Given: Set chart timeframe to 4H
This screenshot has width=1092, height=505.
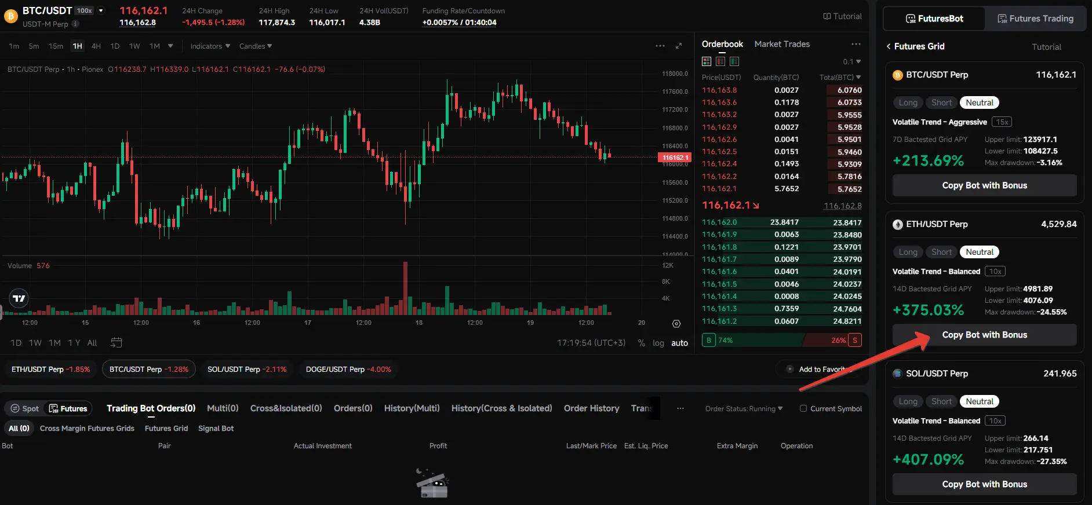Looking at the screenshot, I should (x=96, y=46).
